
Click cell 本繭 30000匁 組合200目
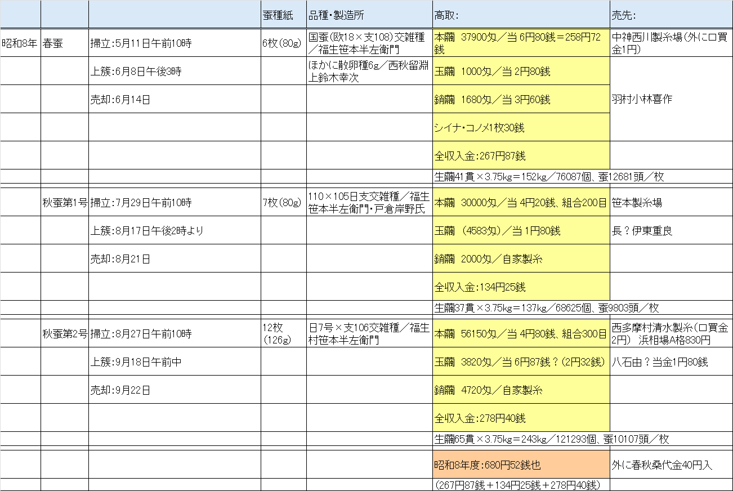coord(521,202)
